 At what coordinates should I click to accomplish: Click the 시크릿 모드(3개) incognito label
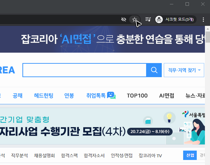point(179,19)
